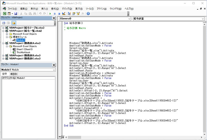Screen dimensions: 207x140
Task: Click the Procedure View button at bottom-left
Action: pyautogui.click(x=60, y=137)
